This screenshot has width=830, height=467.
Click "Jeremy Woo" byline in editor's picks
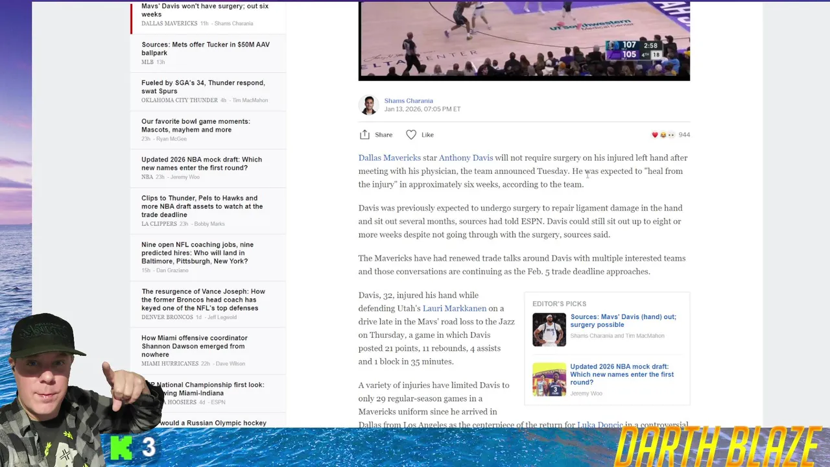click(x=586, y=394)
